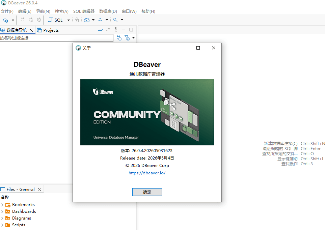Screen dimensions: 325x230
Task: Click the version text 26.0.4.202605031623
Action: coord(152,151)
